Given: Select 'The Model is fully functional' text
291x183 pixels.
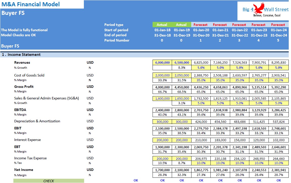Looking at the screenshot, I should tap(24, 30).
